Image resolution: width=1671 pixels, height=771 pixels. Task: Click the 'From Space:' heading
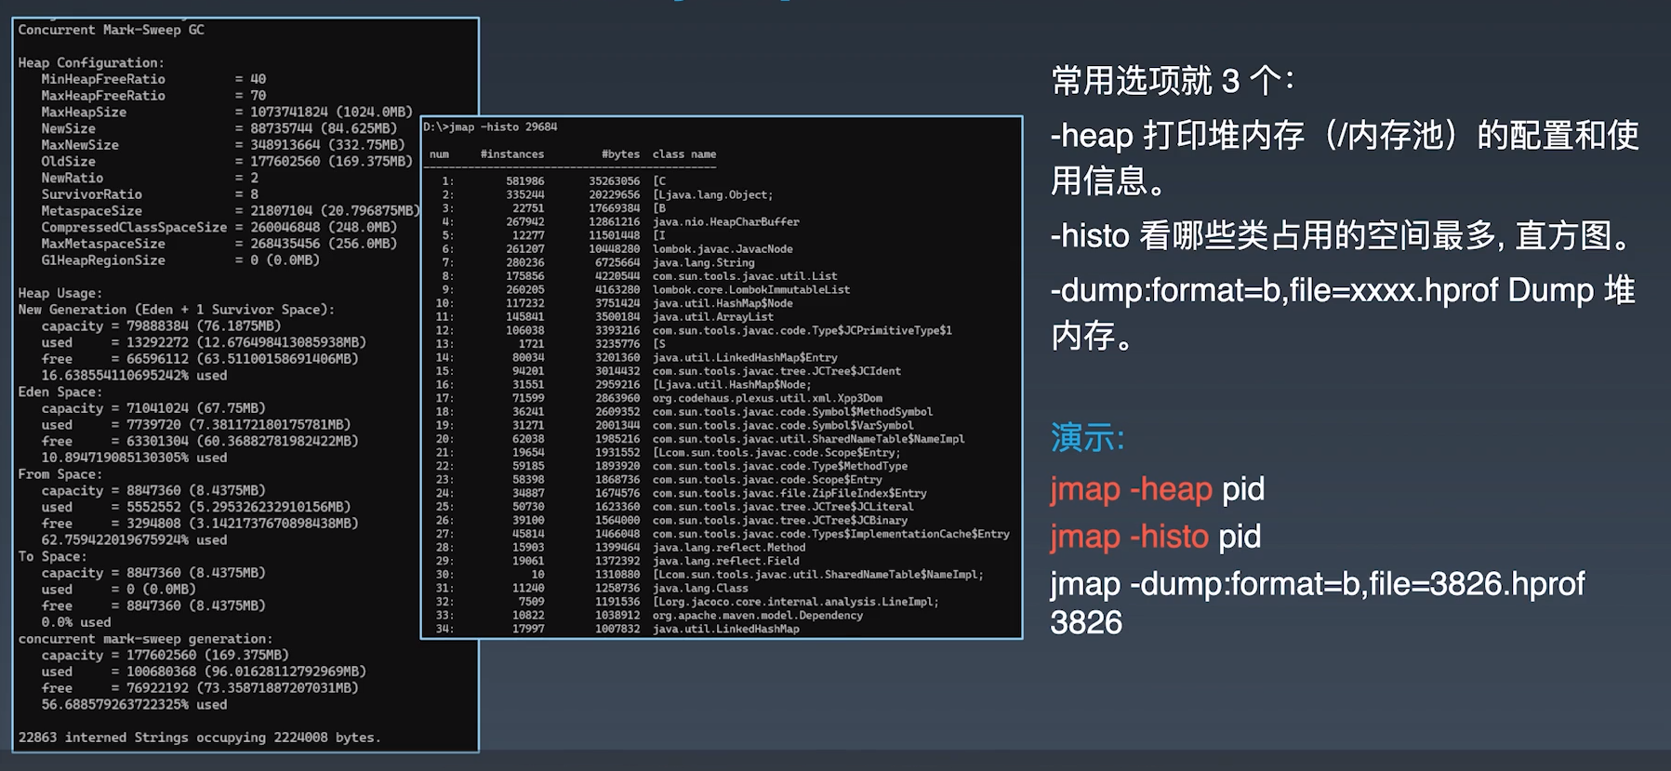coord(60,474)
